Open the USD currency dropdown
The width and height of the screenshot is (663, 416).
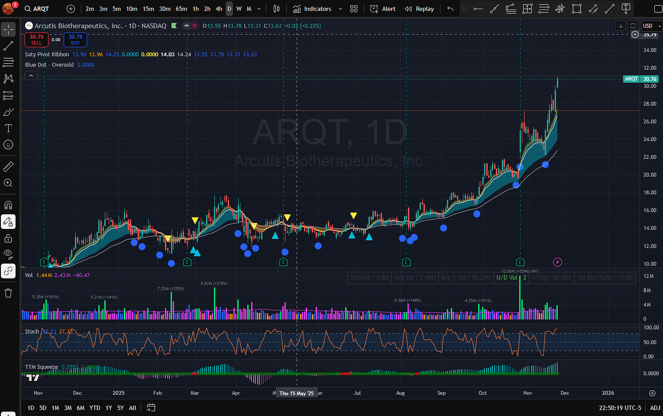click(651, 26)
